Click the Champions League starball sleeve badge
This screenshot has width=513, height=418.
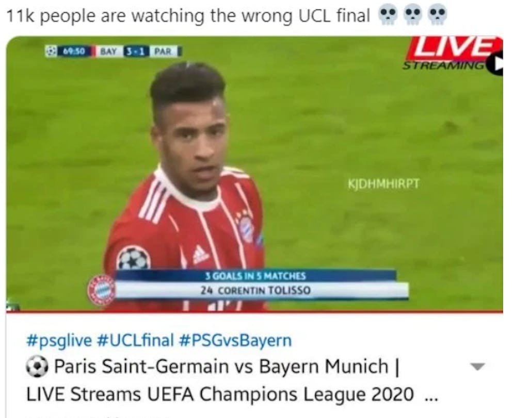pos(134,258)
